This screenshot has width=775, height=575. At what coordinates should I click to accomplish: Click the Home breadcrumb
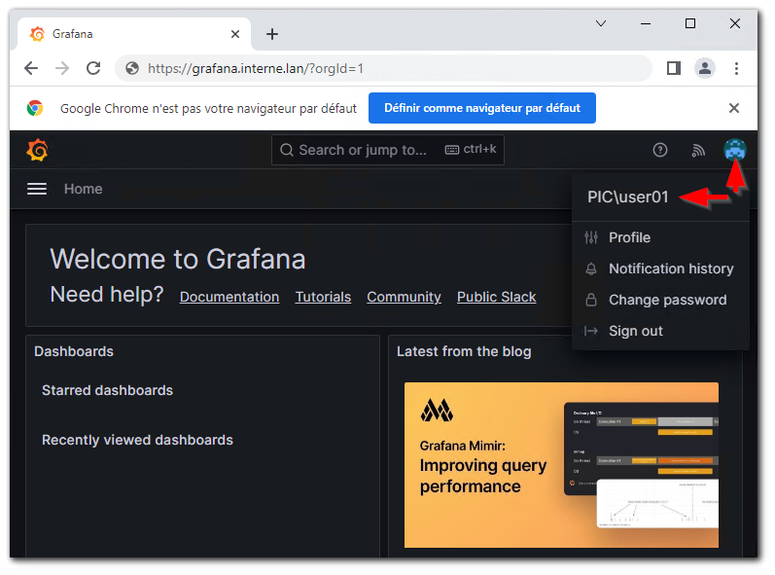pyautogui.click(x=83, y=189)
